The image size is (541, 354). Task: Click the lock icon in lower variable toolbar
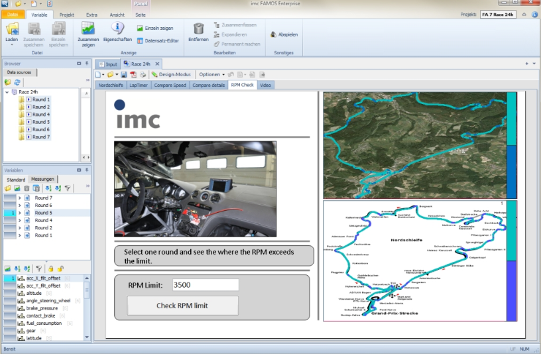(50, 268)
